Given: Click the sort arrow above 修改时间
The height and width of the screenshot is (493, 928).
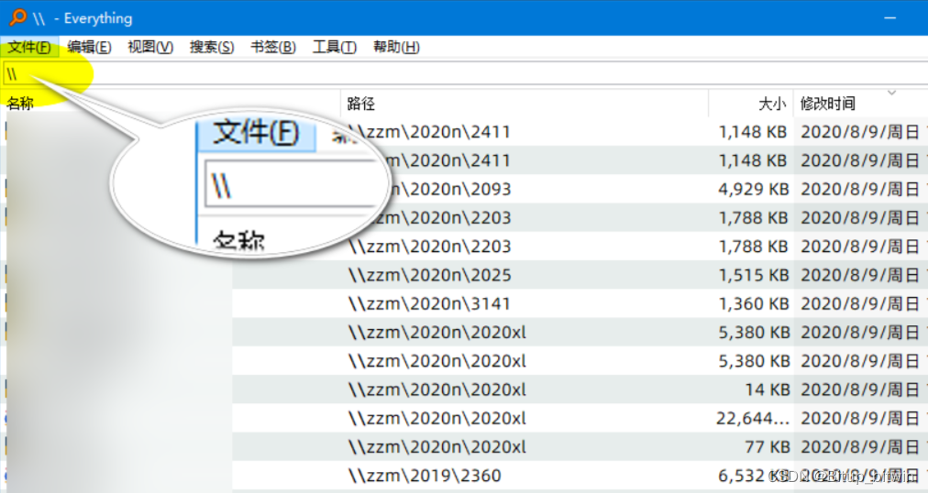Looking at the screenshot, I should (891, 93).
